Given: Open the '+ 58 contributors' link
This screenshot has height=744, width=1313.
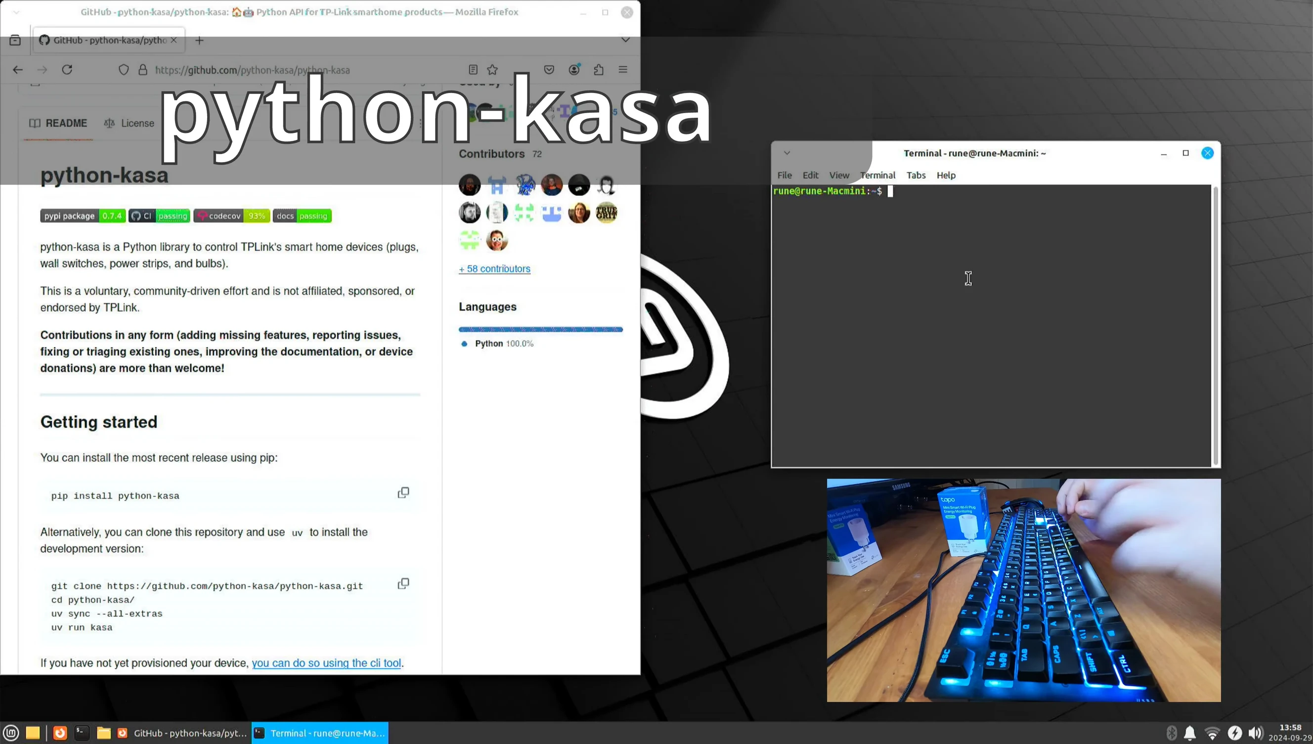Looking at the screenshot, I should (x=494, y=269).
